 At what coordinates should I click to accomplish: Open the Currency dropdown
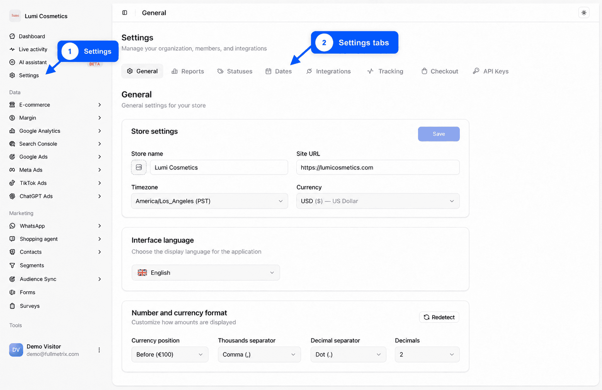click(378, 201)
